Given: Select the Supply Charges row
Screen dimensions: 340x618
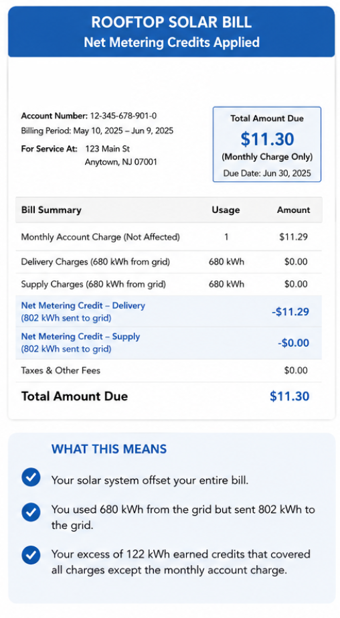Looking at the screenshot, I should click(169, 284).
